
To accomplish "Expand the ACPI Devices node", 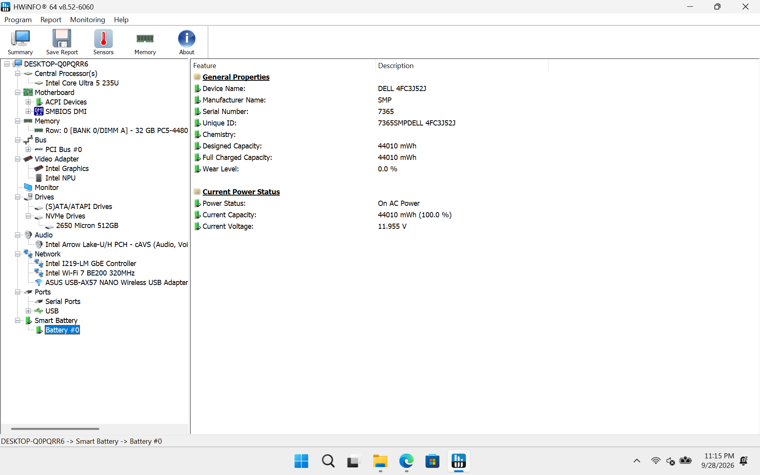I will [28, 102].
